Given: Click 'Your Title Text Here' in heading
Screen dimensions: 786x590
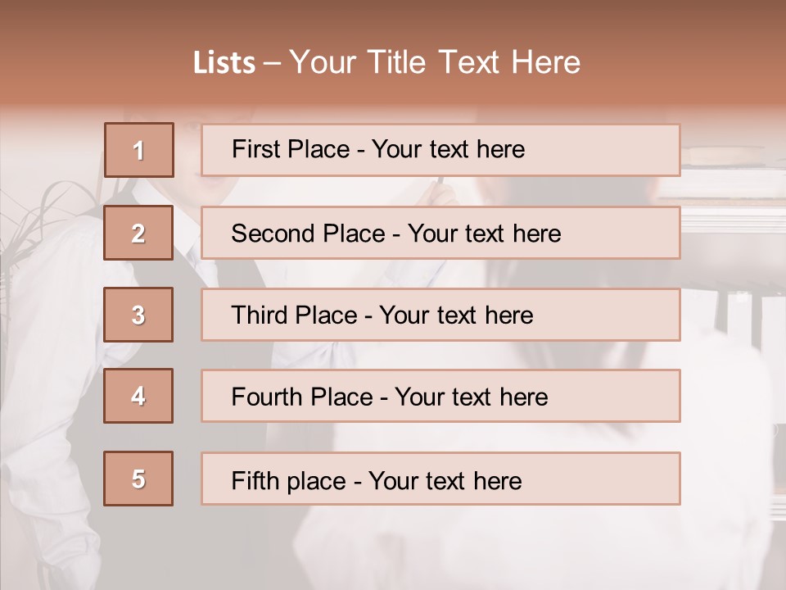Looking at the screenshot, I should [x=435, y=63].
